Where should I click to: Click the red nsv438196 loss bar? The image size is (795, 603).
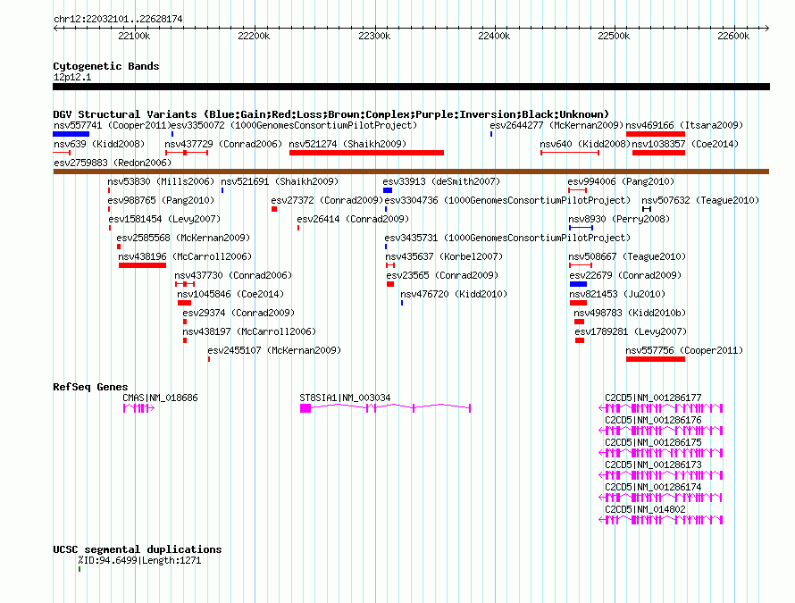[x=142, y=265]
